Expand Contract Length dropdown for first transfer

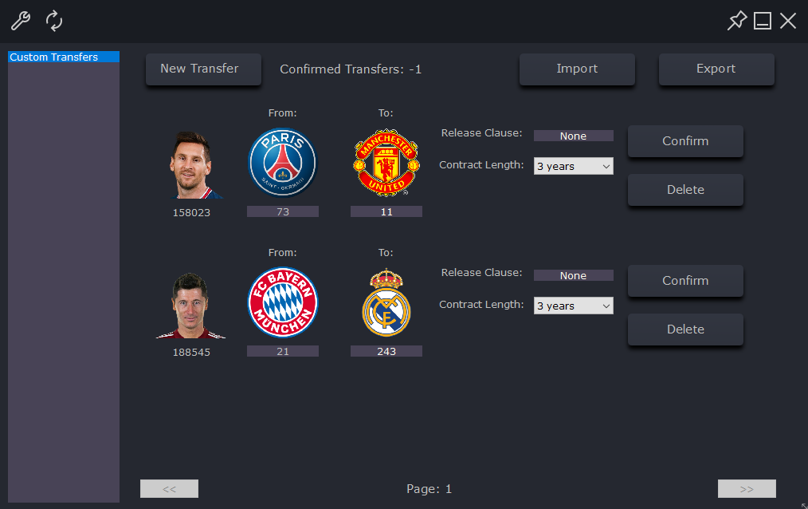click(x=574, y=166)
